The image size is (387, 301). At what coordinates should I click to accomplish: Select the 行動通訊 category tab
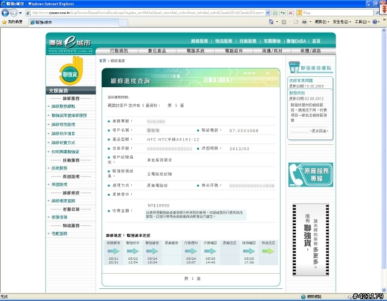tap(119, 51)
